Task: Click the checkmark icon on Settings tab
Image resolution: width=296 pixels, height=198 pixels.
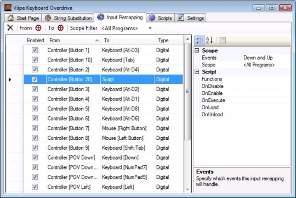Action: click(181, 18)
